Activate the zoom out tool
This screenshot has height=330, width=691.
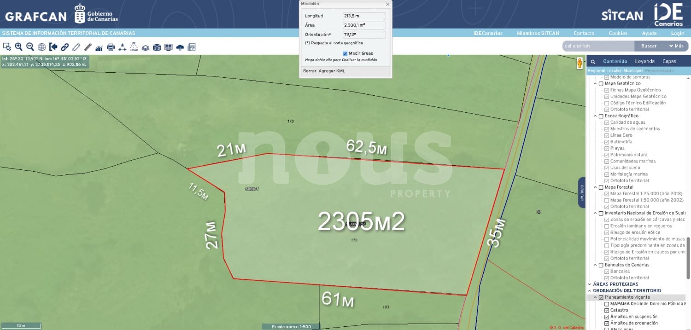pos(30,46)
